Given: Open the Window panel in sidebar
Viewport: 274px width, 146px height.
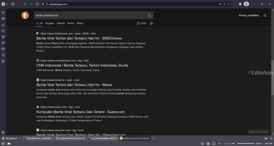Looking at the screenshot, I should pos(3,49).
